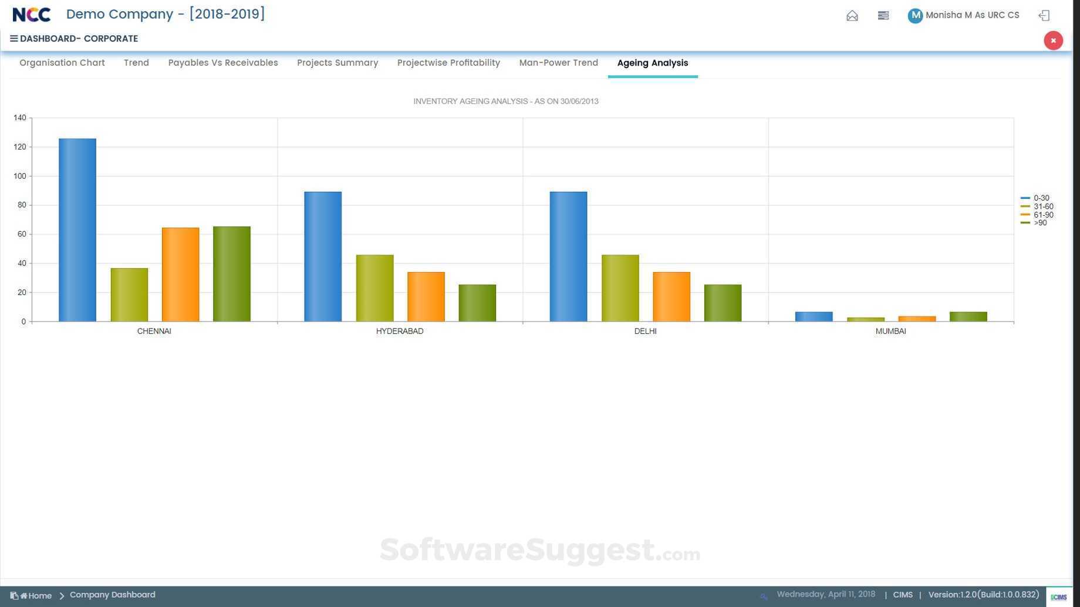Switch to the Trend tab
This screenshot has width=1080, height=607.
click(x=136, y=63)
